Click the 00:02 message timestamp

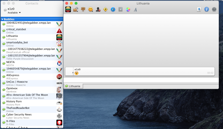(210, 73)
